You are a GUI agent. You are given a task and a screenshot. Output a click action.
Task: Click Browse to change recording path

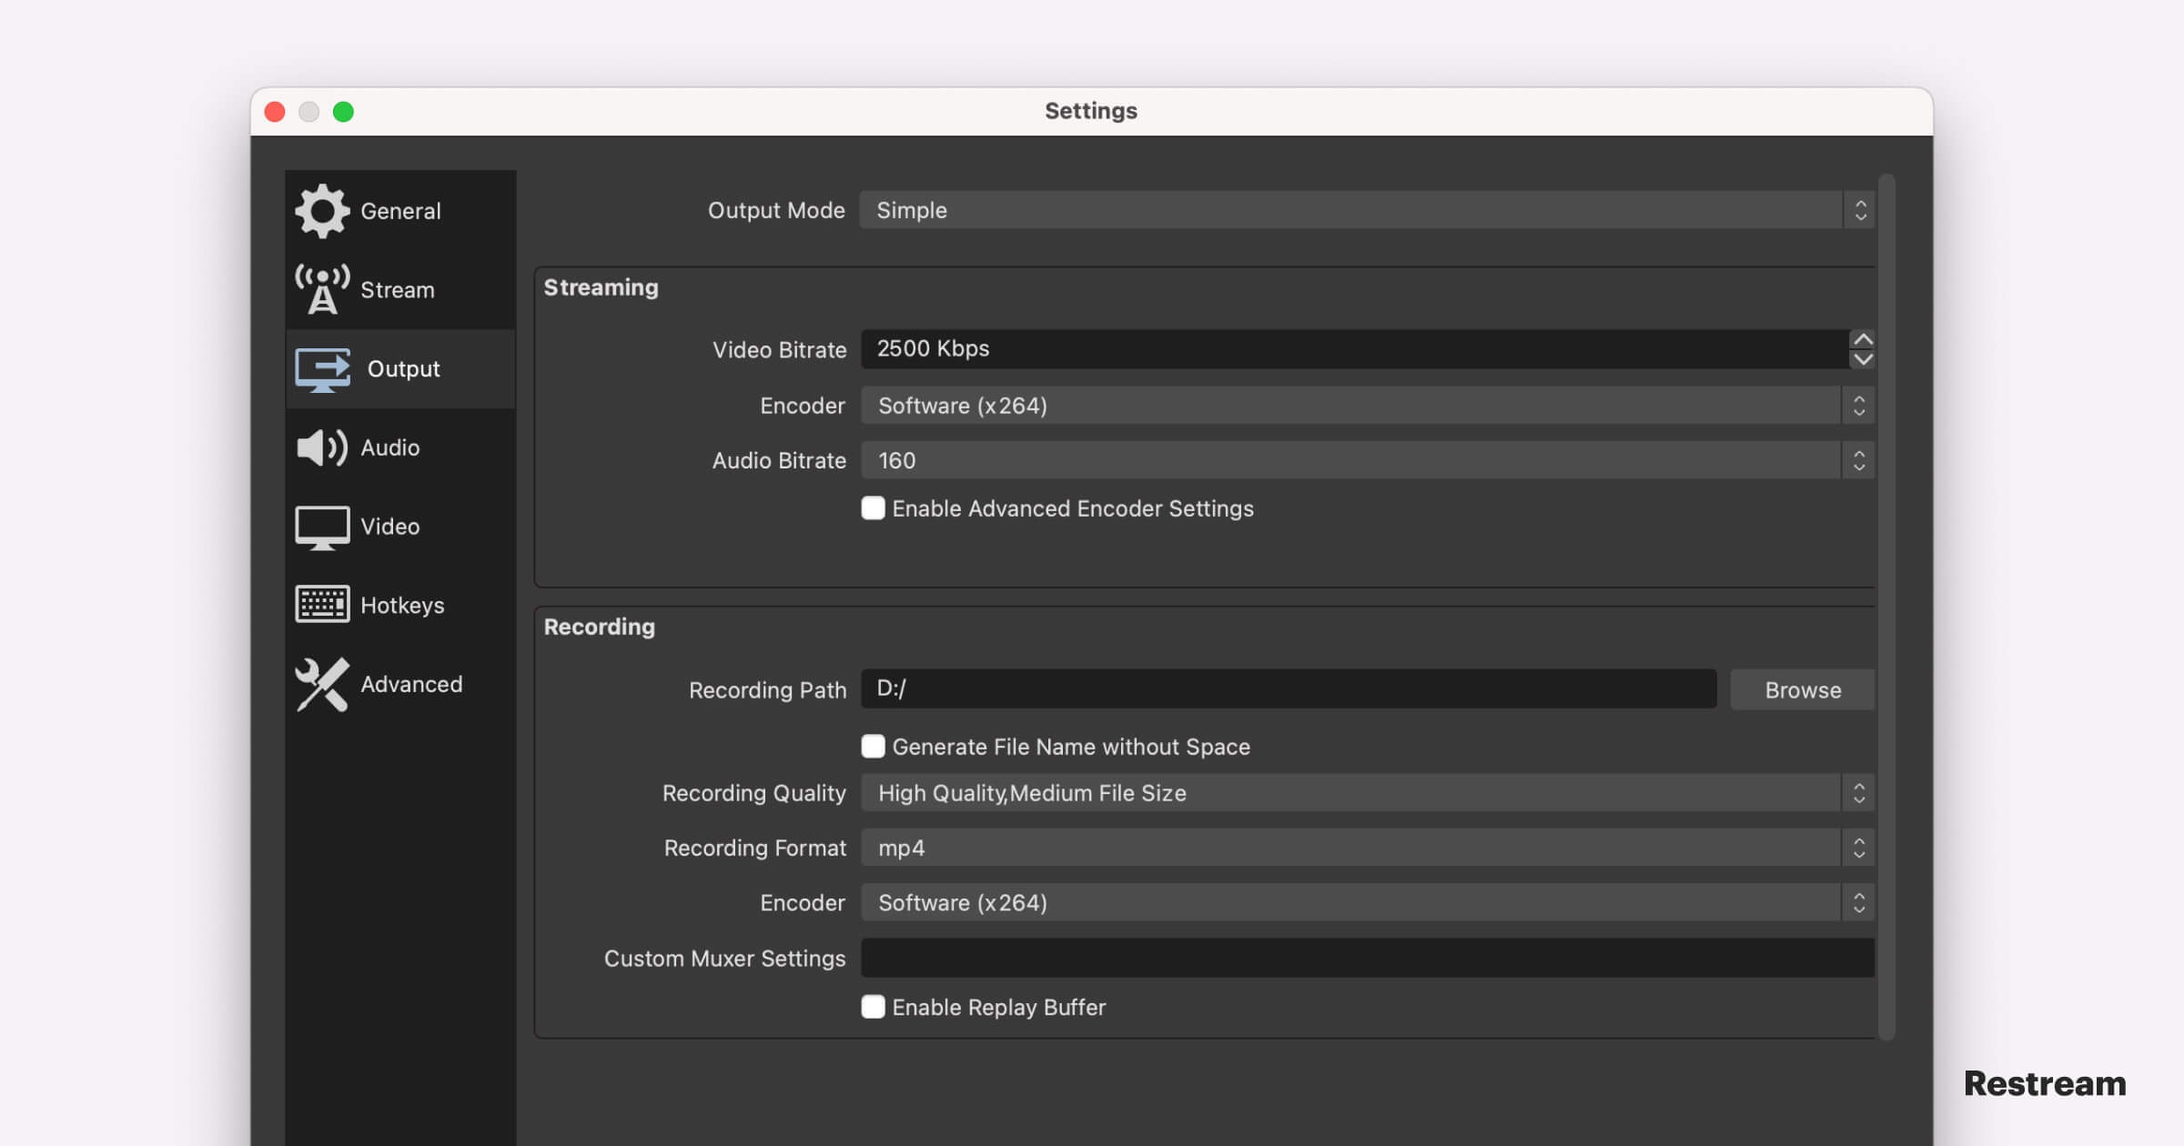coord(1801,689)
